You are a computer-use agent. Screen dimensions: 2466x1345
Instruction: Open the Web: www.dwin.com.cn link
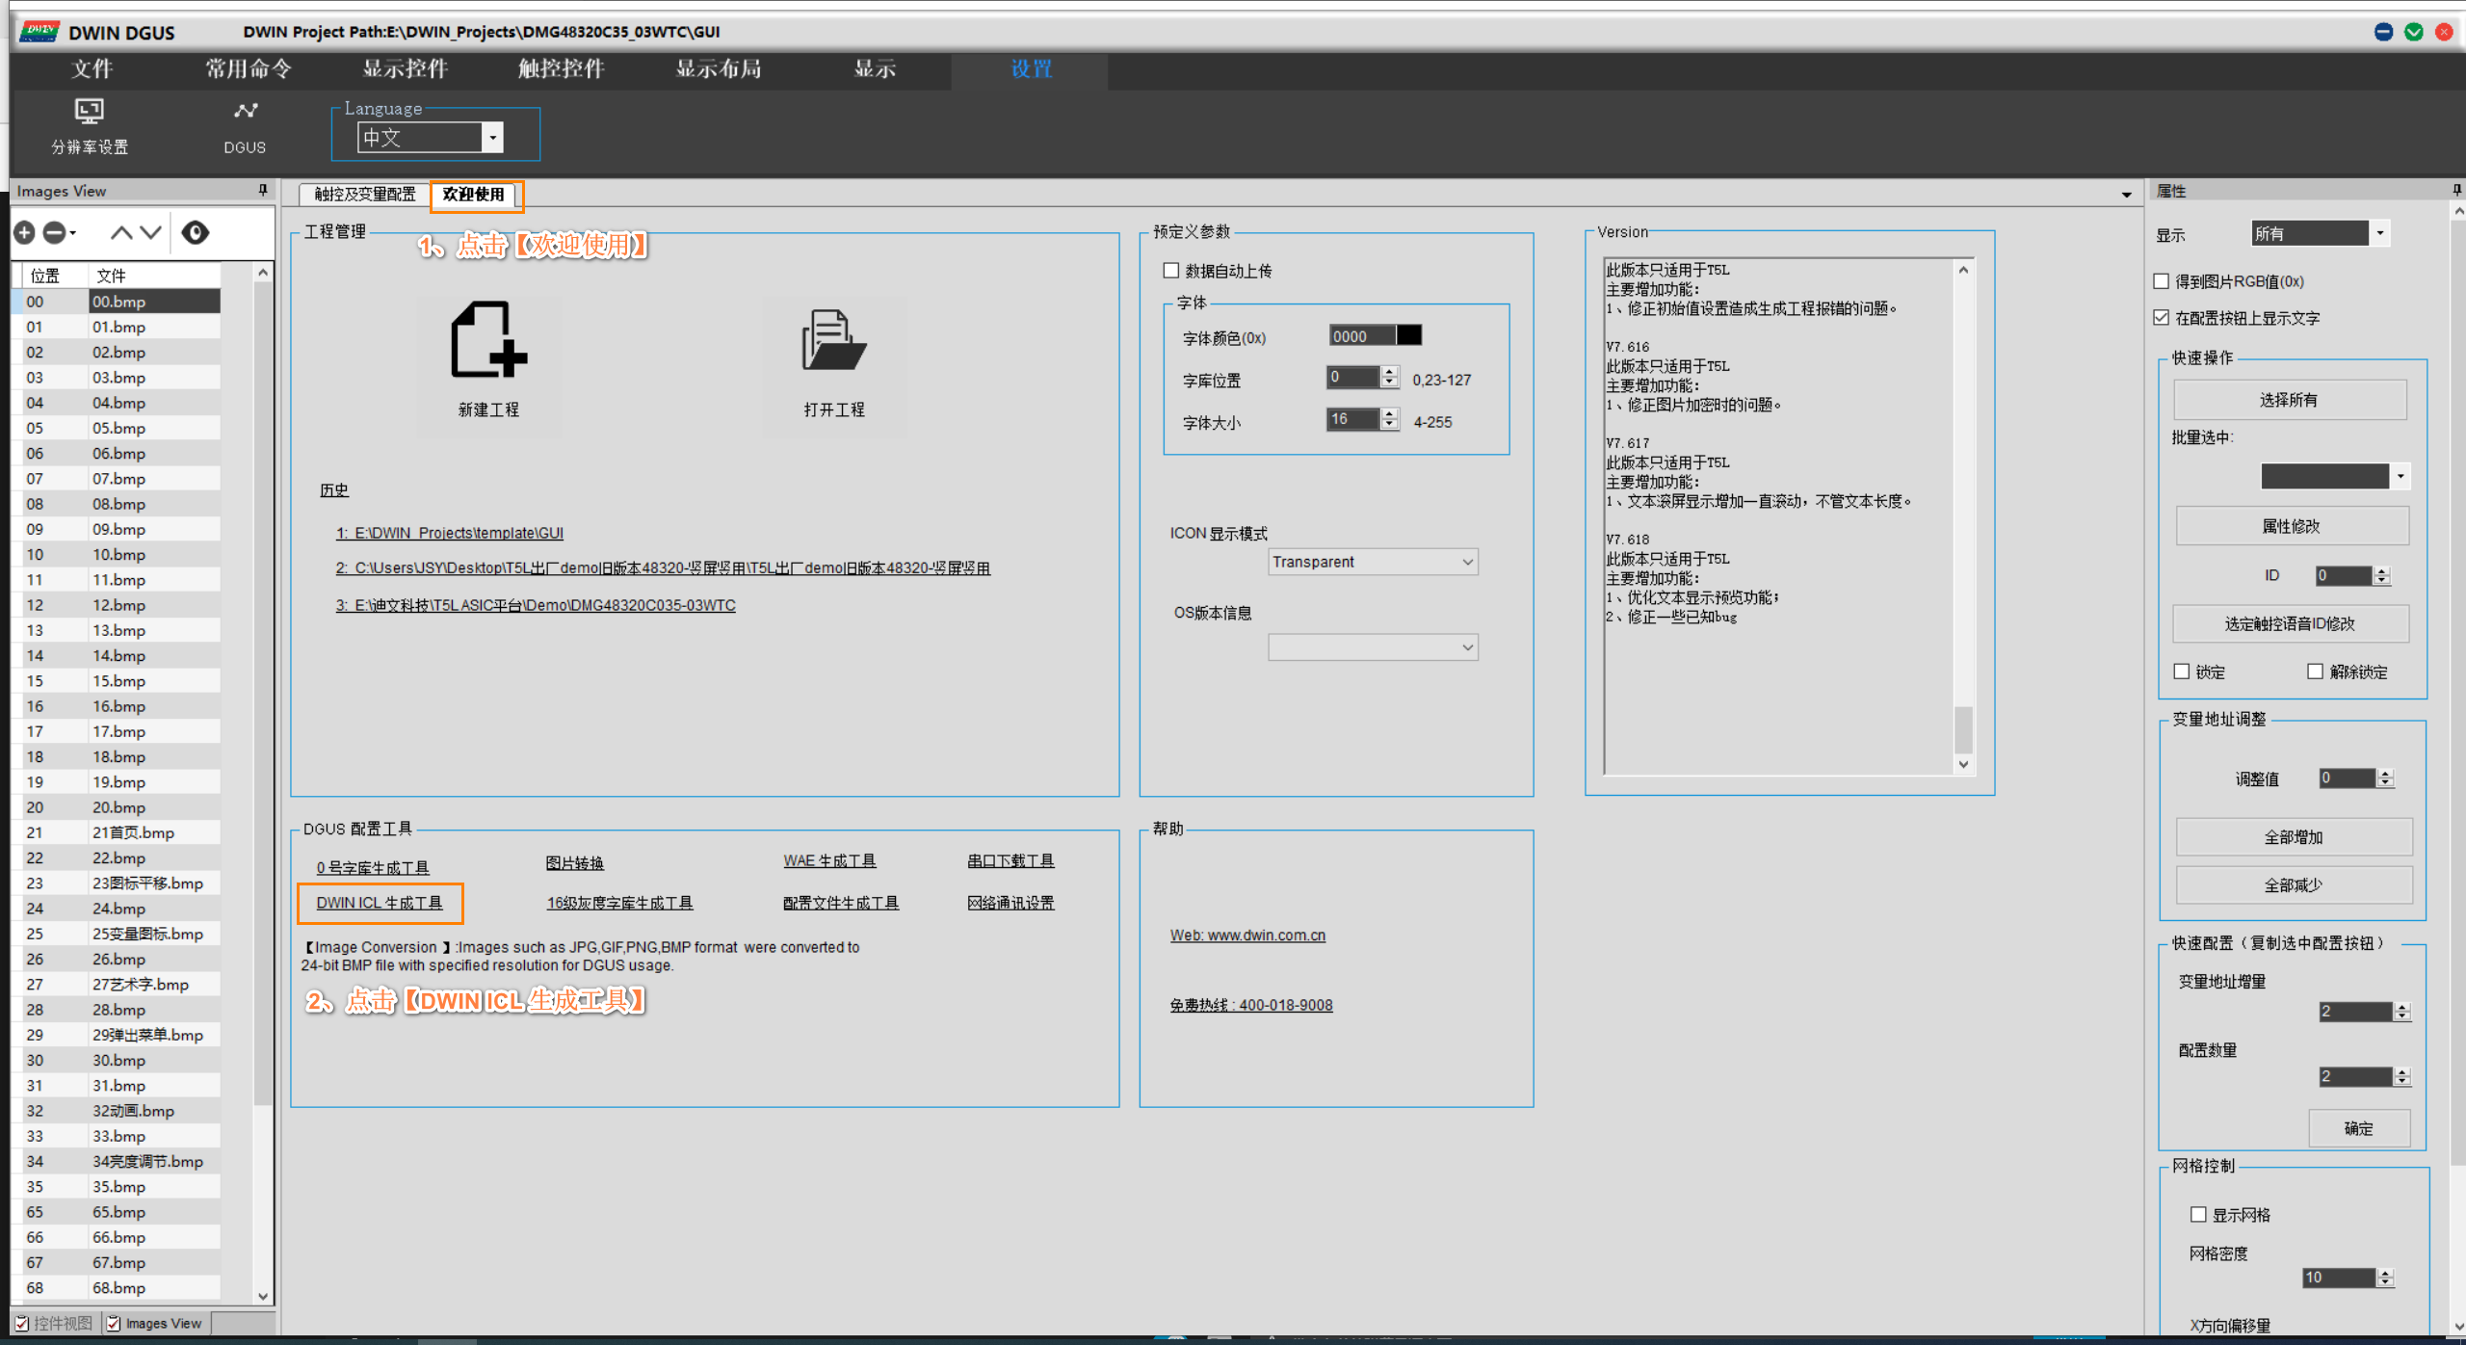point(1247,935)
